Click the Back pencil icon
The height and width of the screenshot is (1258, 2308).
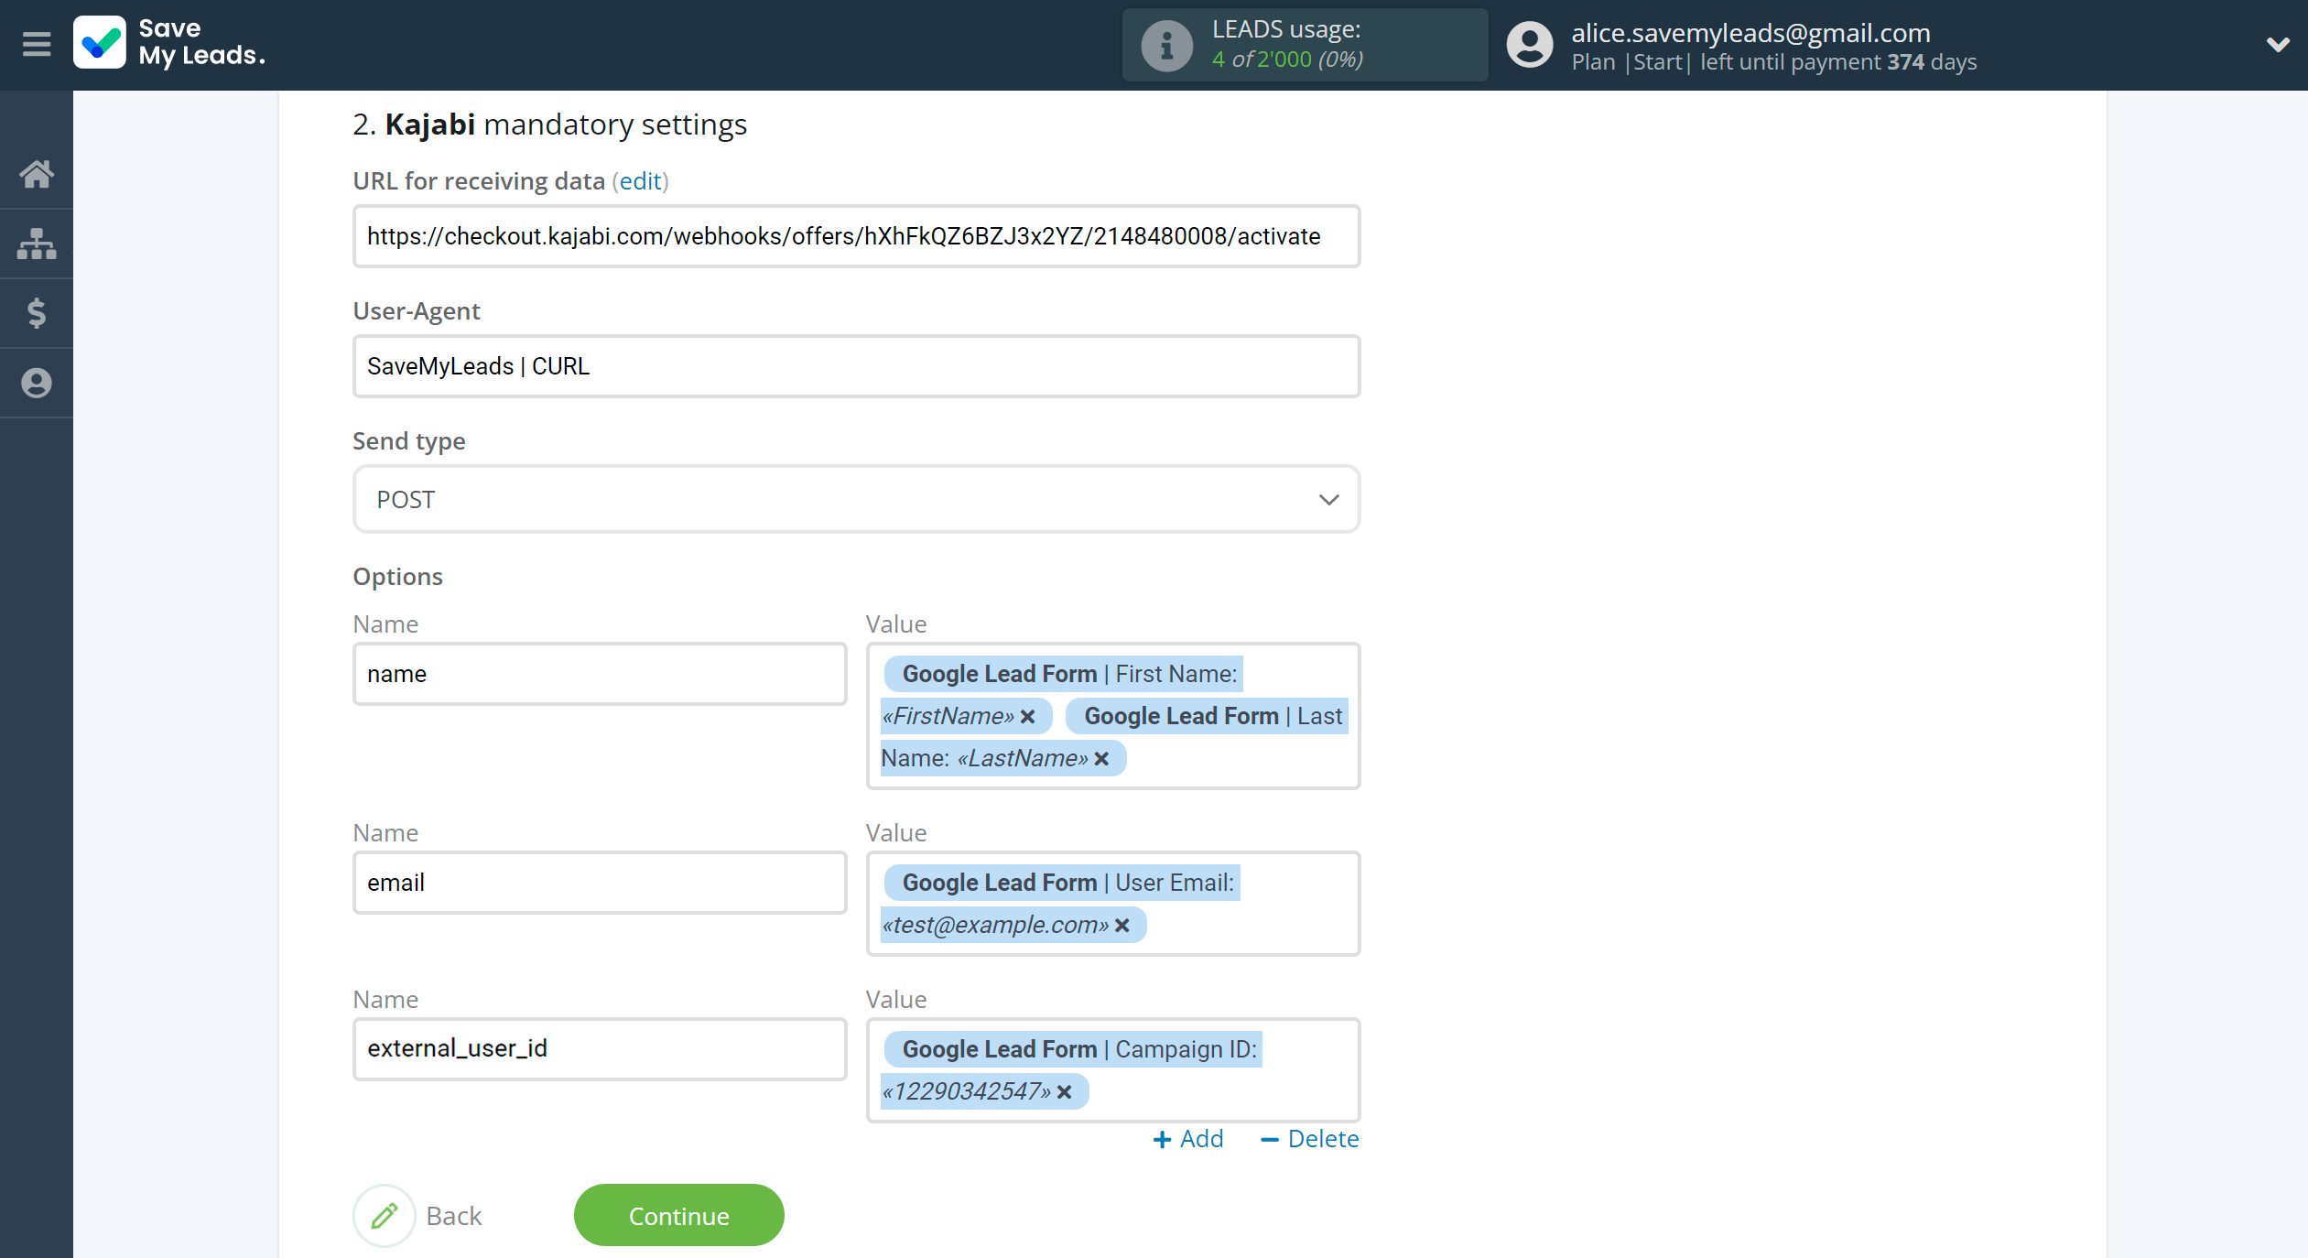tap(385, 1216)
